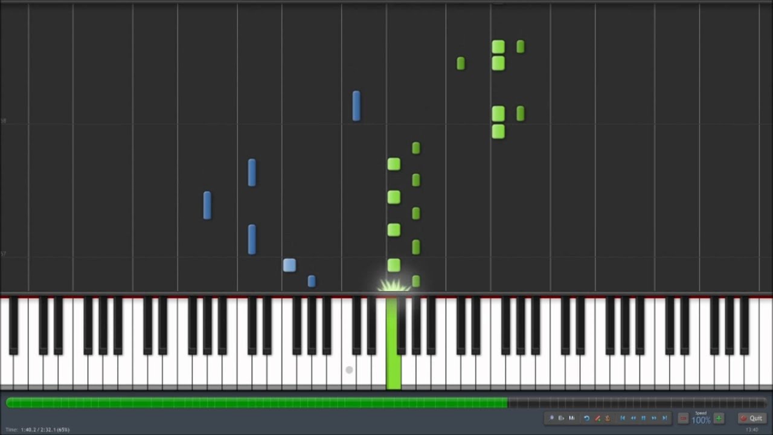Open the MIDI settings (Mi) icon
Viewport: 773px width, 435px height.
click(571, 418)
